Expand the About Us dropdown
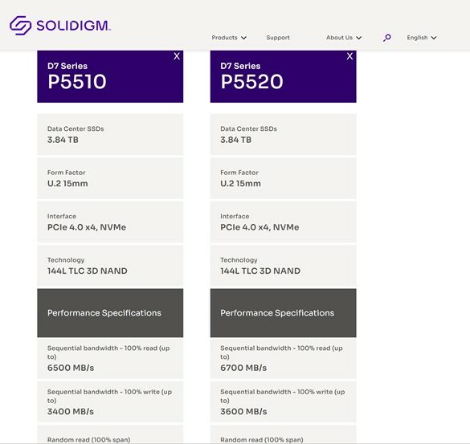470x444 pixels. click(344, 38)
